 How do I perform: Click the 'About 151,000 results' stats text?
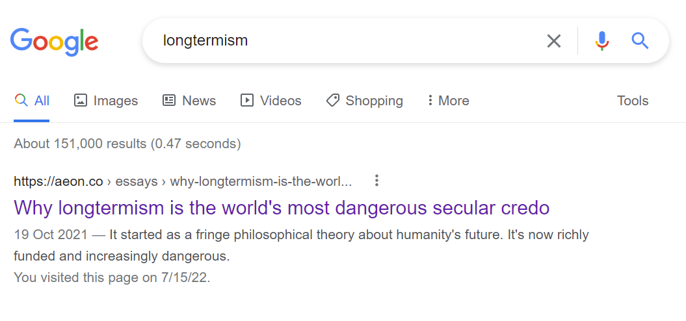(x=127, y=144)
